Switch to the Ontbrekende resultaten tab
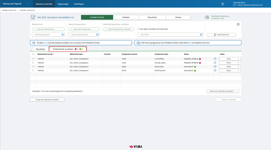 click(x=68, y=49)
